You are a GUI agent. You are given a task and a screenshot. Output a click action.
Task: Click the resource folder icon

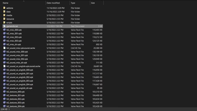pyautogui.click(x=4, y=19)
